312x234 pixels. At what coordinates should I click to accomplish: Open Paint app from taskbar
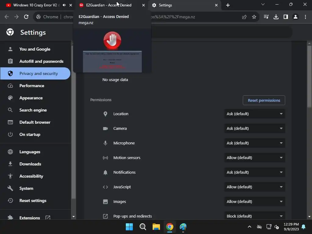[x=183, y=227]
